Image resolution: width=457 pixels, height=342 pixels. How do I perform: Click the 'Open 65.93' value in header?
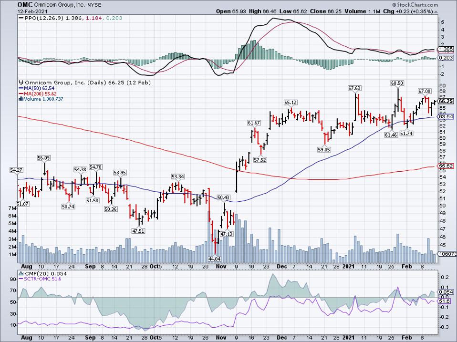[x=231, y=11]
